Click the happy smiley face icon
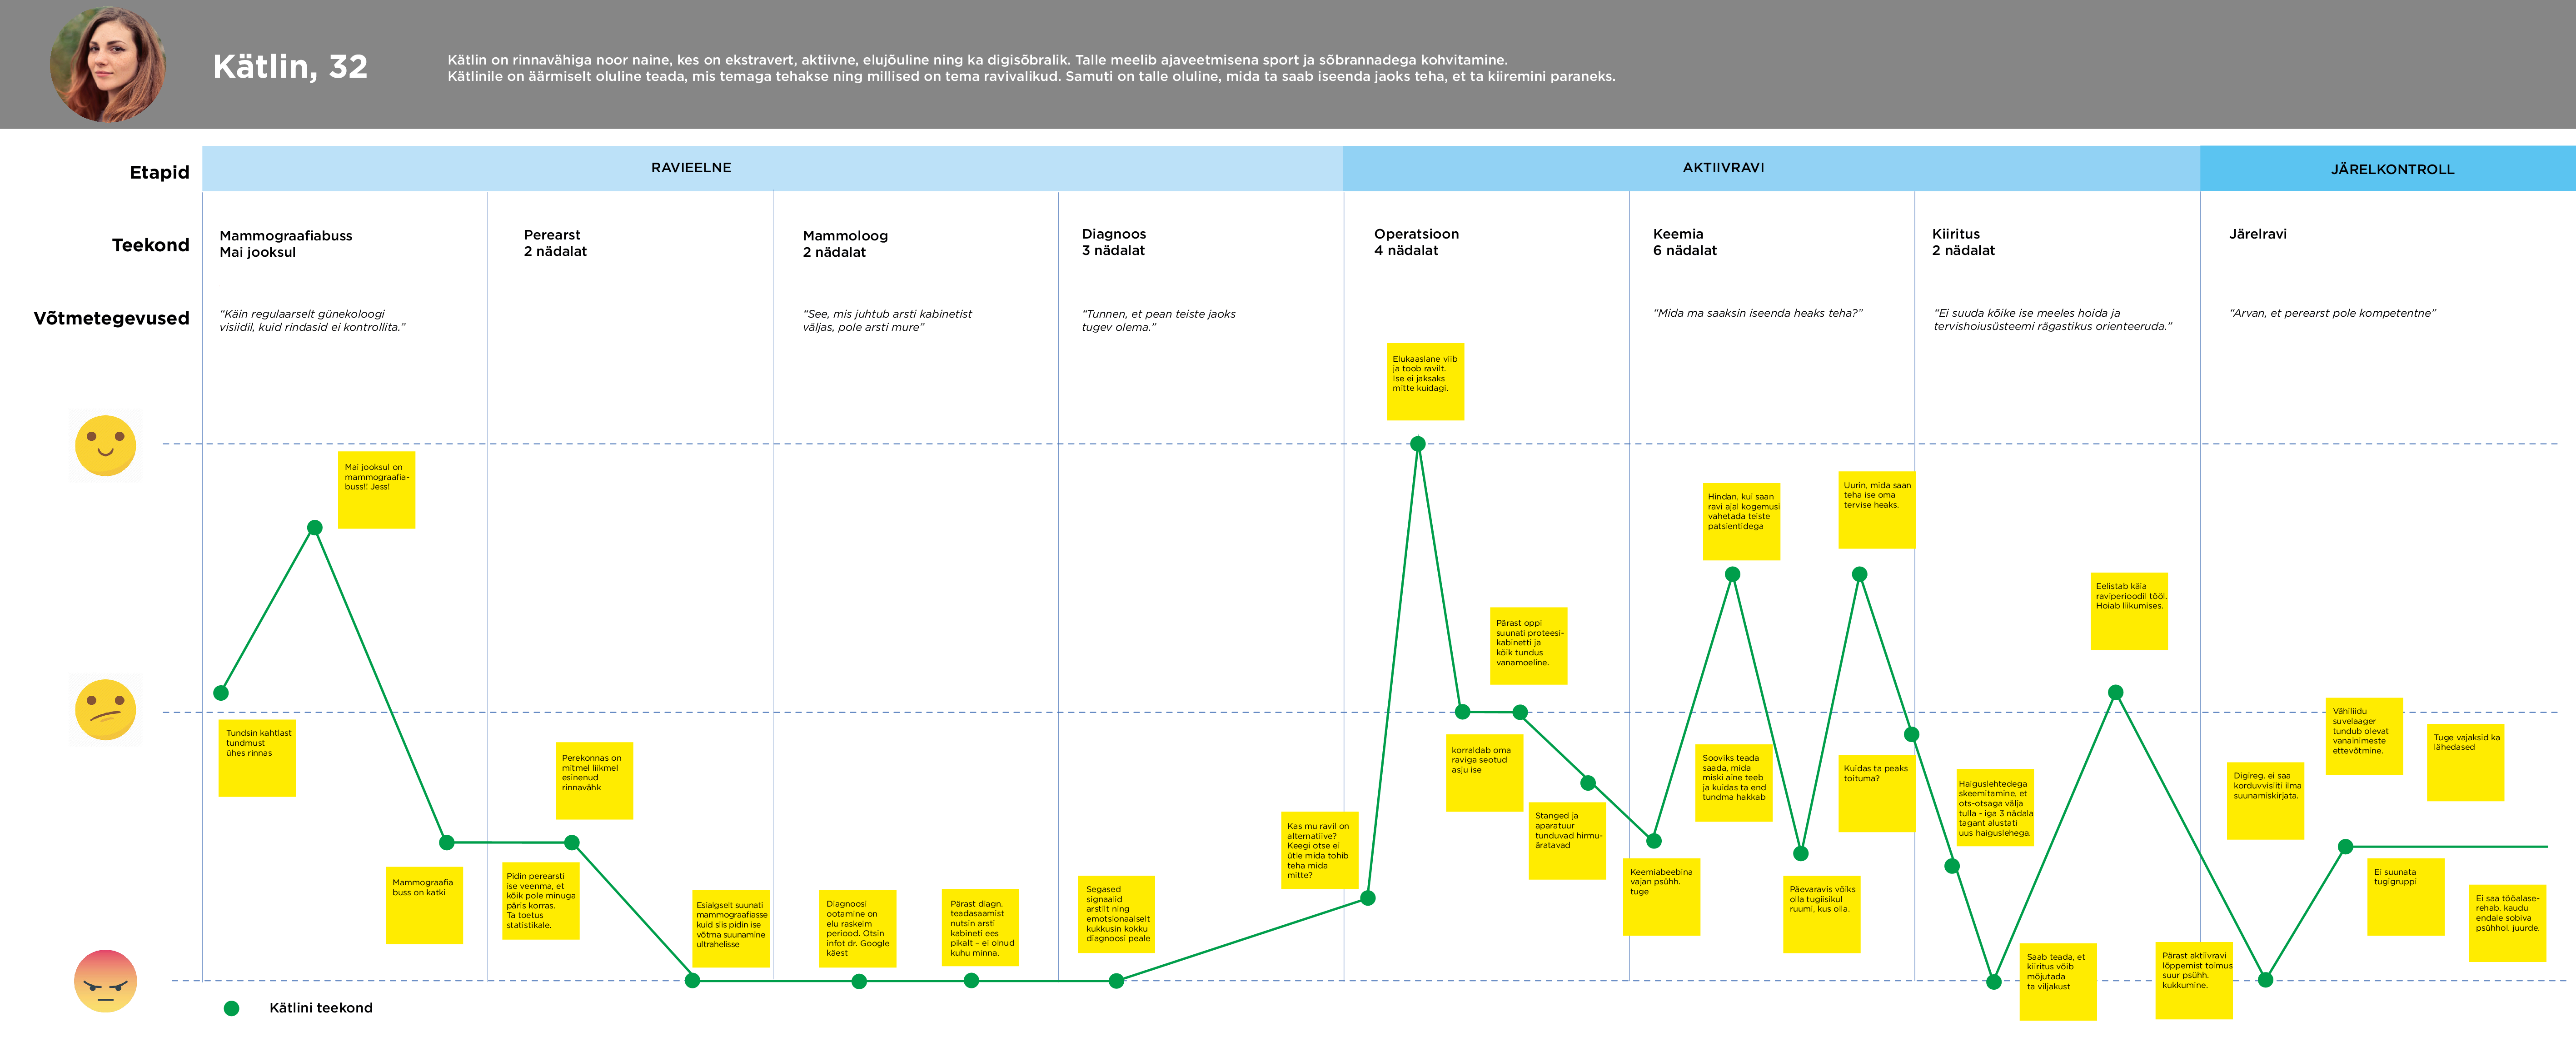This screenshot has height=1037, width=2576. coord(105,446)
